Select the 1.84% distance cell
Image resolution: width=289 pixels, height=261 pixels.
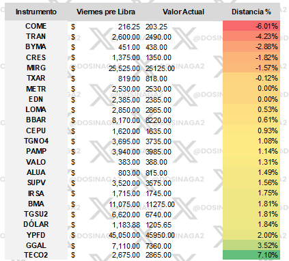pos(251,225)
